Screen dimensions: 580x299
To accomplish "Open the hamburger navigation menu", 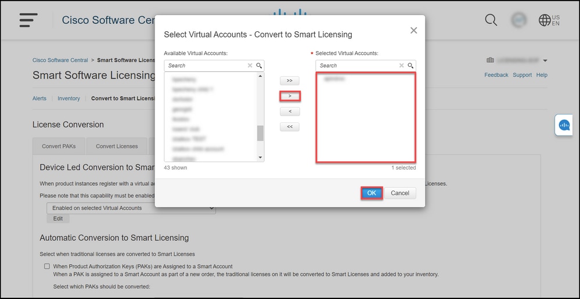I will [x=28, y=20].
